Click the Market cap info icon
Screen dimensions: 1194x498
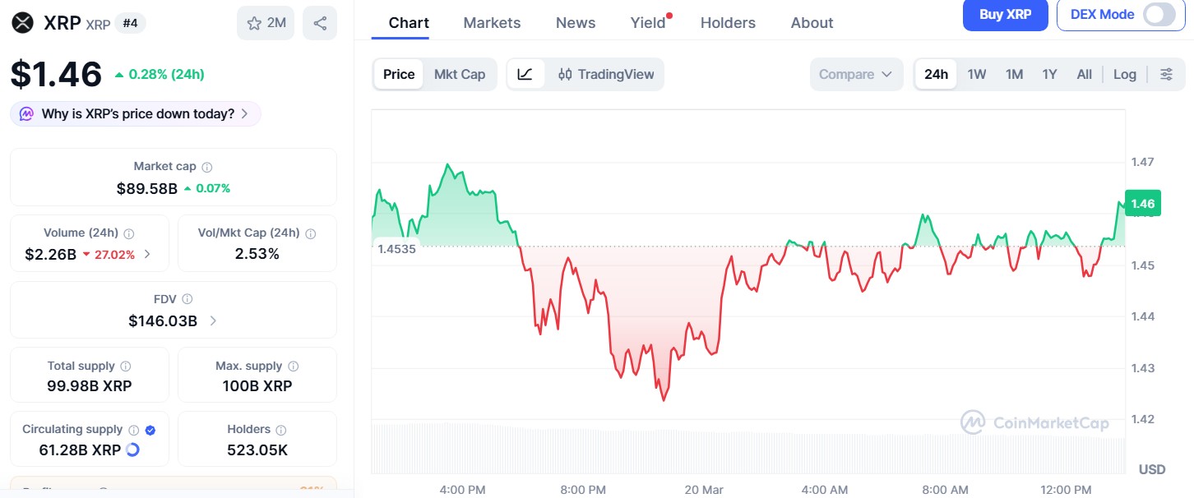(x=207, y=167)
